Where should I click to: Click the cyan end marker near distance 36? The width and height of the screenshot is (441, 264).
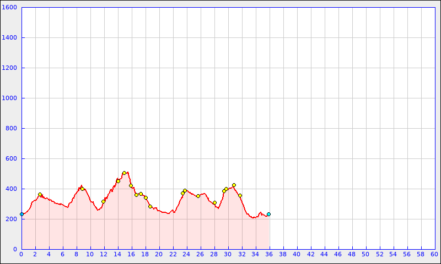click(x=268, y=214)
